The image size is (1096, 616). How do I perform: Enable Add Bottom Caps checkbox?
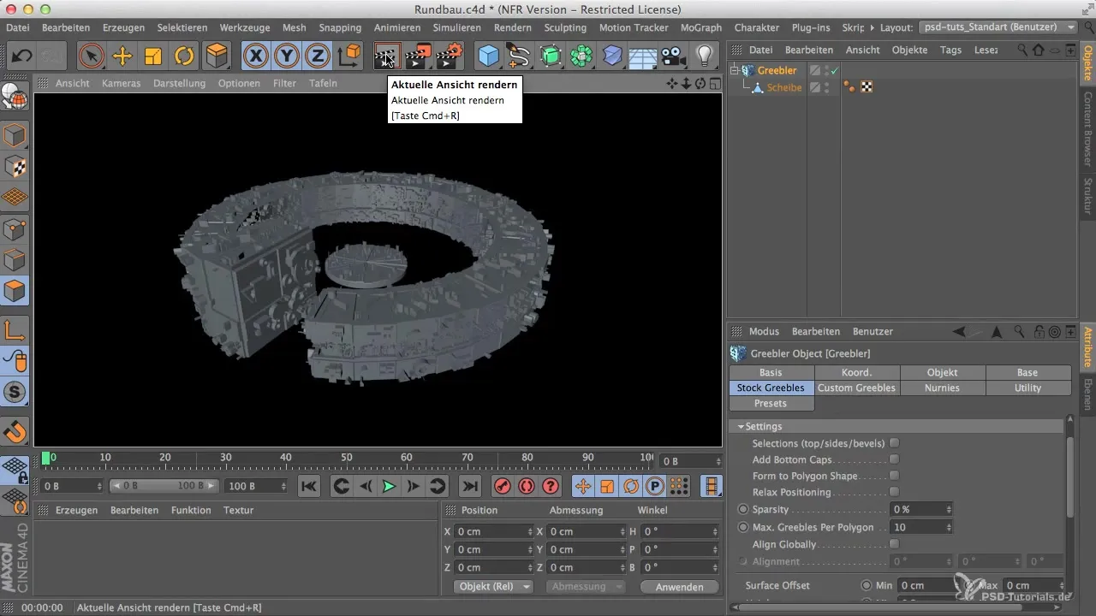894,459
